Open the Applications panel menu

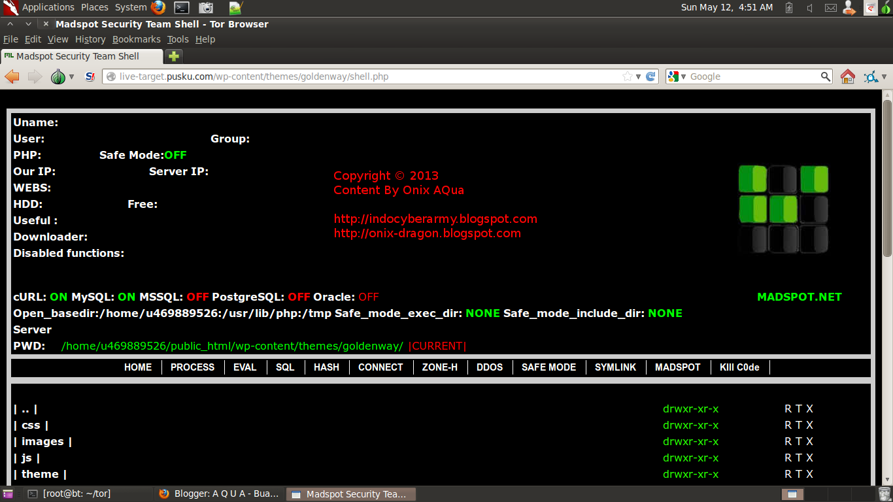point(48,7)
